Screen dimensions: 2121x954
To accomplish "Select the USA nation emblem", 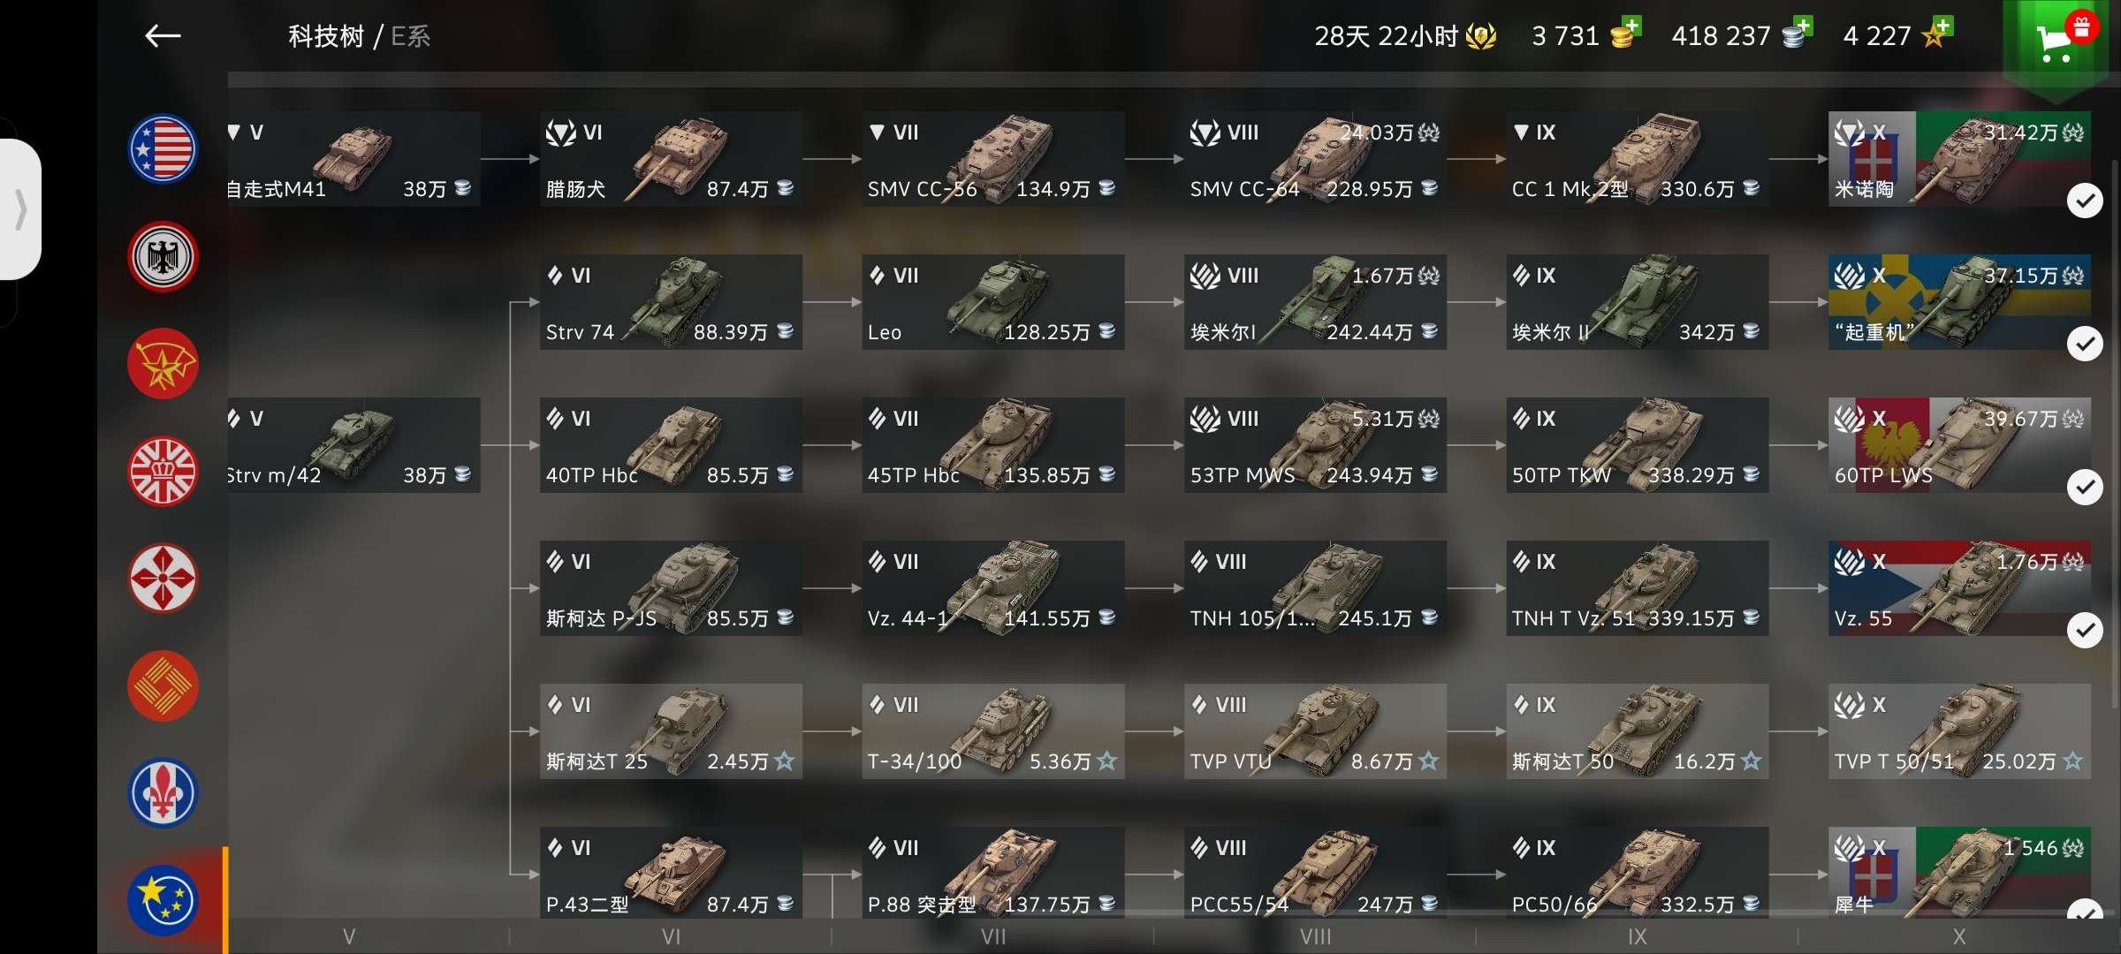I will point(163,149).
